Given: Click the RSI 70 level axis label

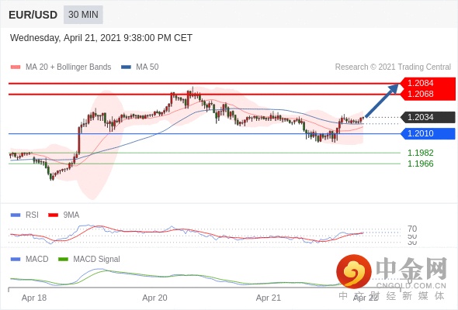Looking at the screenshot, I should [412, 229].
